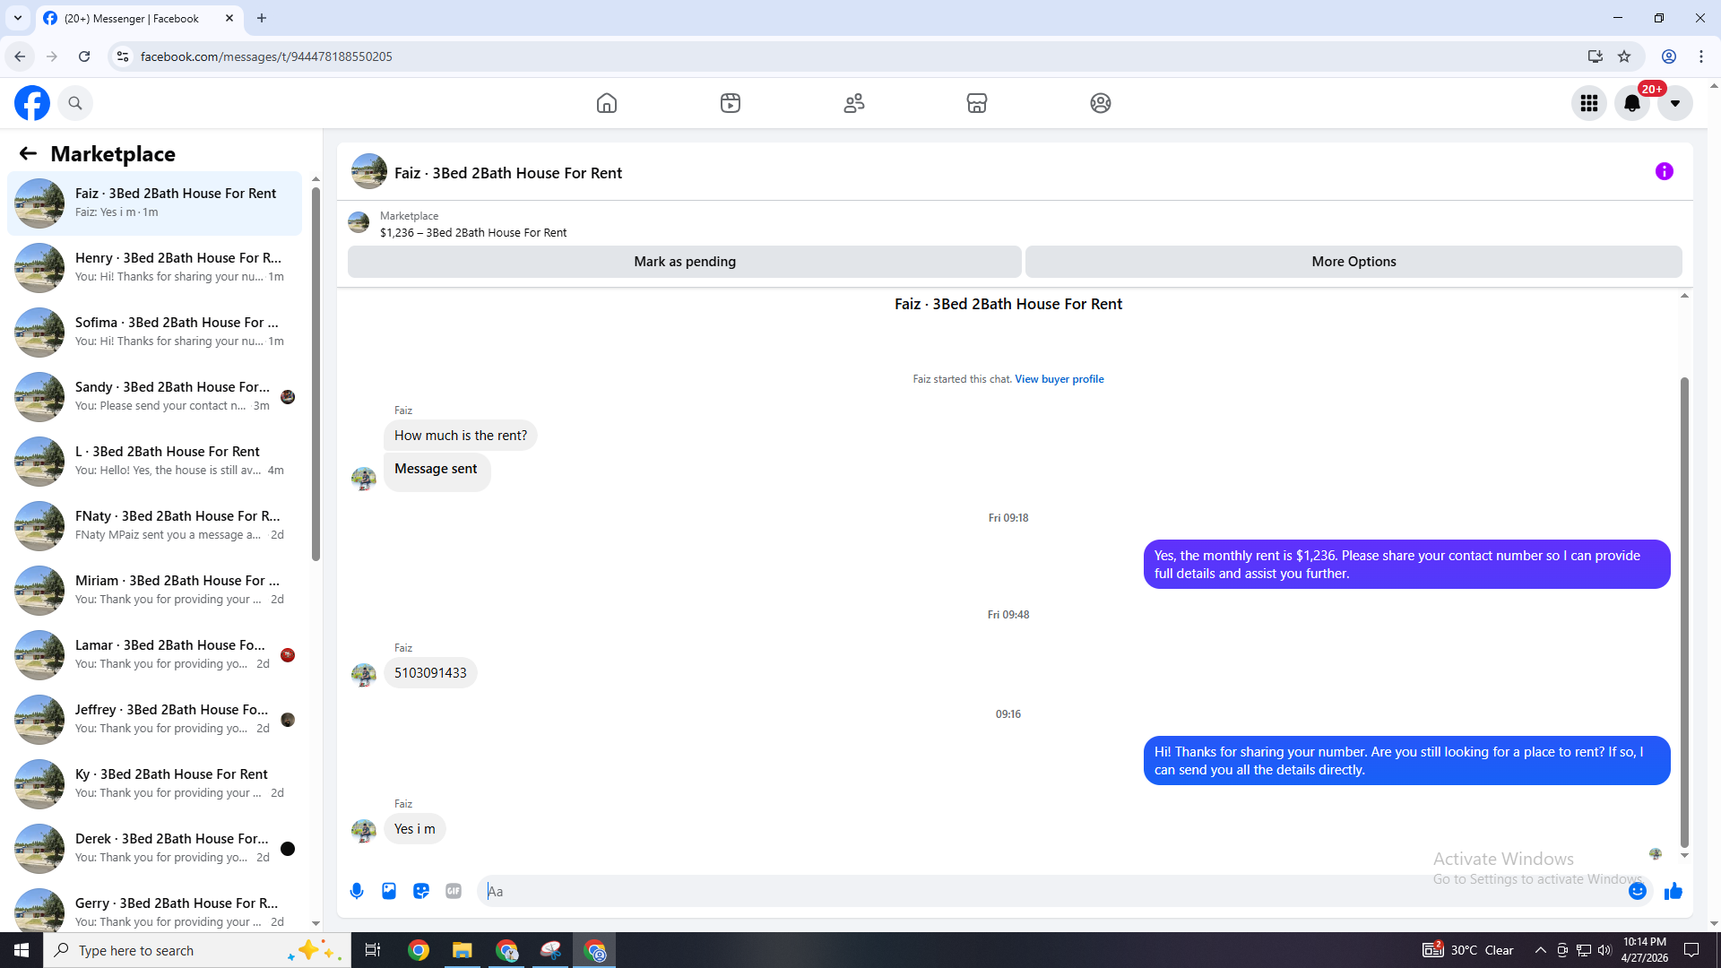Screen dimensions: 1721x968
Task: View site information icon in address bar
Action: click(x=123, y=56)
